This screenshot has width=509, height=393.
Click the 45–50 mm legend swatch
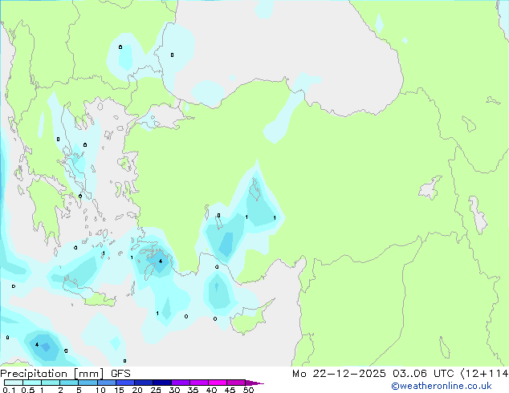click(236, 383)
